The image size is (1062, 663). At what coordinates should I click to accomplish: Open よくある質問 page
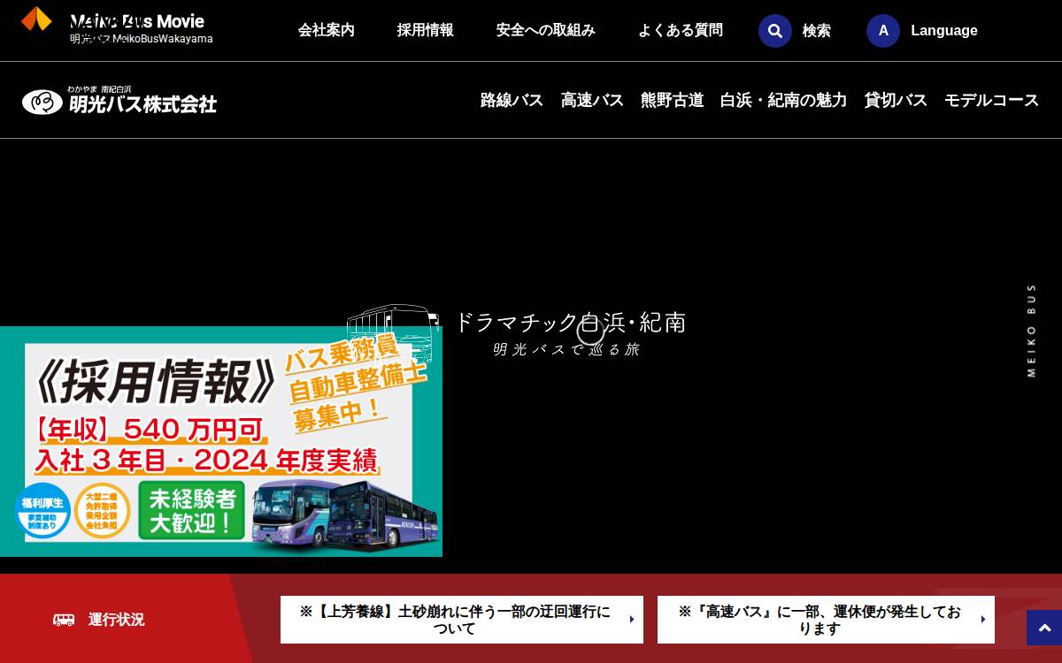coord(681,30)
